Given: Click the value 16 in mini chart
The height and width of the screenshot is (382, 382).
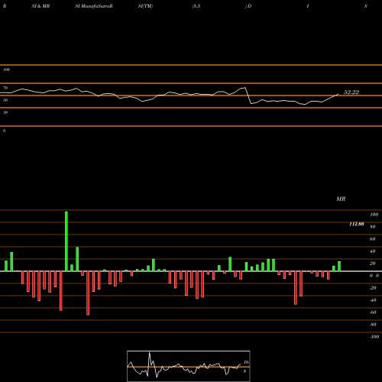Looking at the screenshot, I should [246, 362].
